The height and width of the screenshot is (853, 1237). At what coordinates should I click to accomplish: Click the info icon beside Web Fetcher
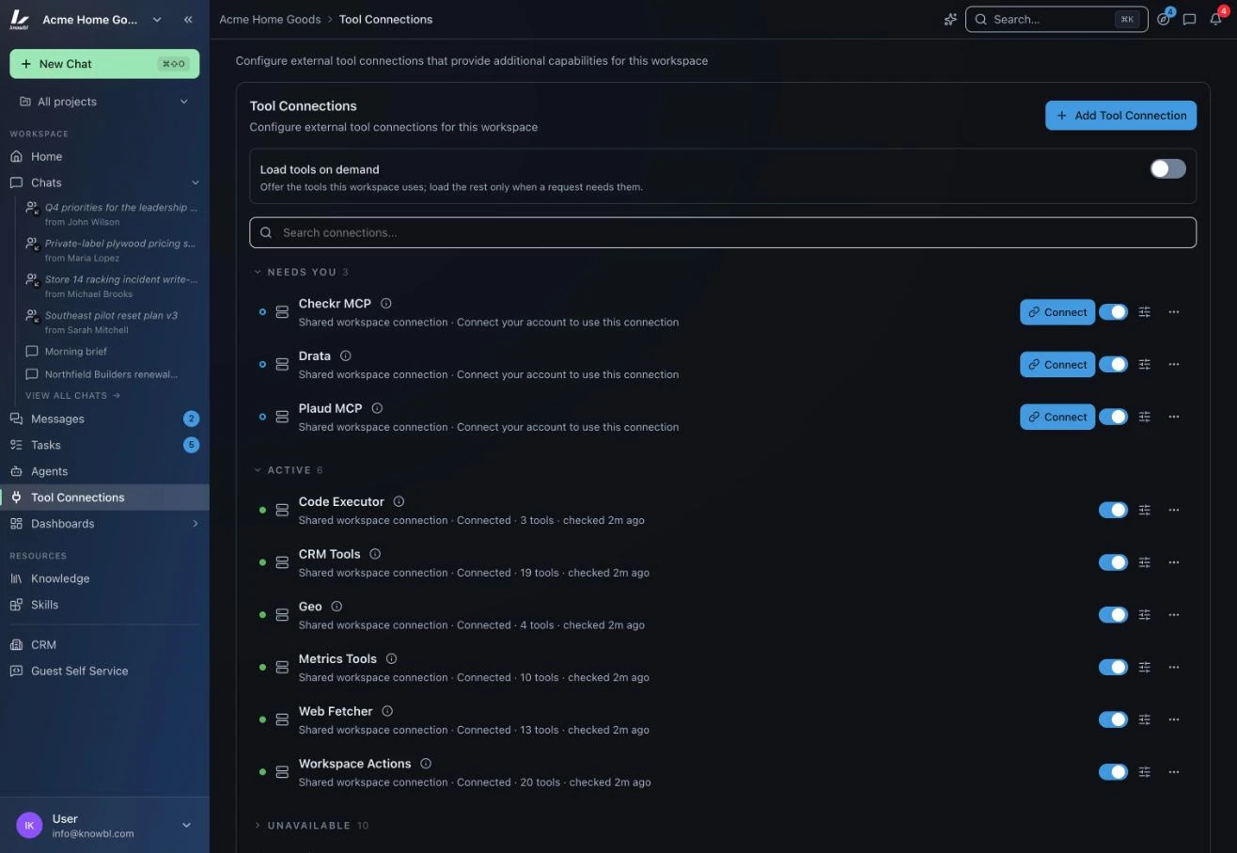(x=387, y=712)
